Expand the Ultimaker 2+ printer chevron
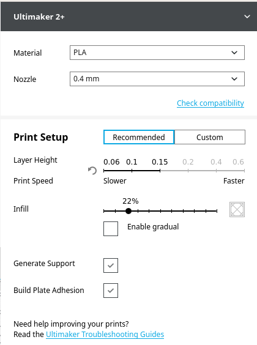 247,17
